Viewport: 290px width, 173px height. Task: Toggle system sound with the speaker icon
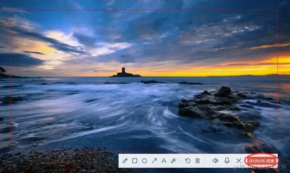215,161
